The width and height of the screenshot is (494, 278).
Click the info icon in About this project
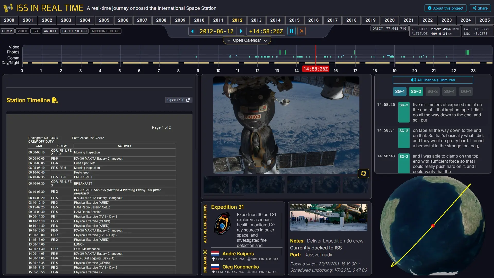tap(429, 8)
